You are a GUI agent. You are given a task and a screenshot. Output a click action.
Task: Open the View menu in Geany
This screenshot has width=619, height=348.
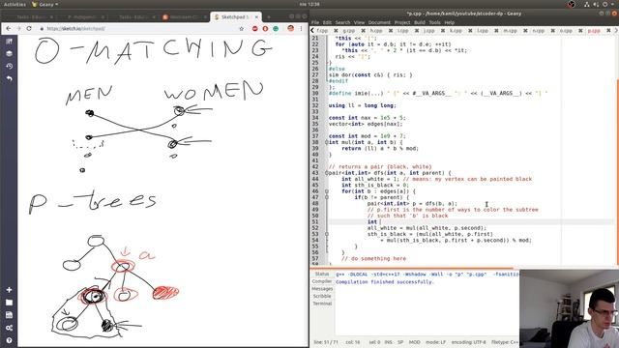point(359,22)
